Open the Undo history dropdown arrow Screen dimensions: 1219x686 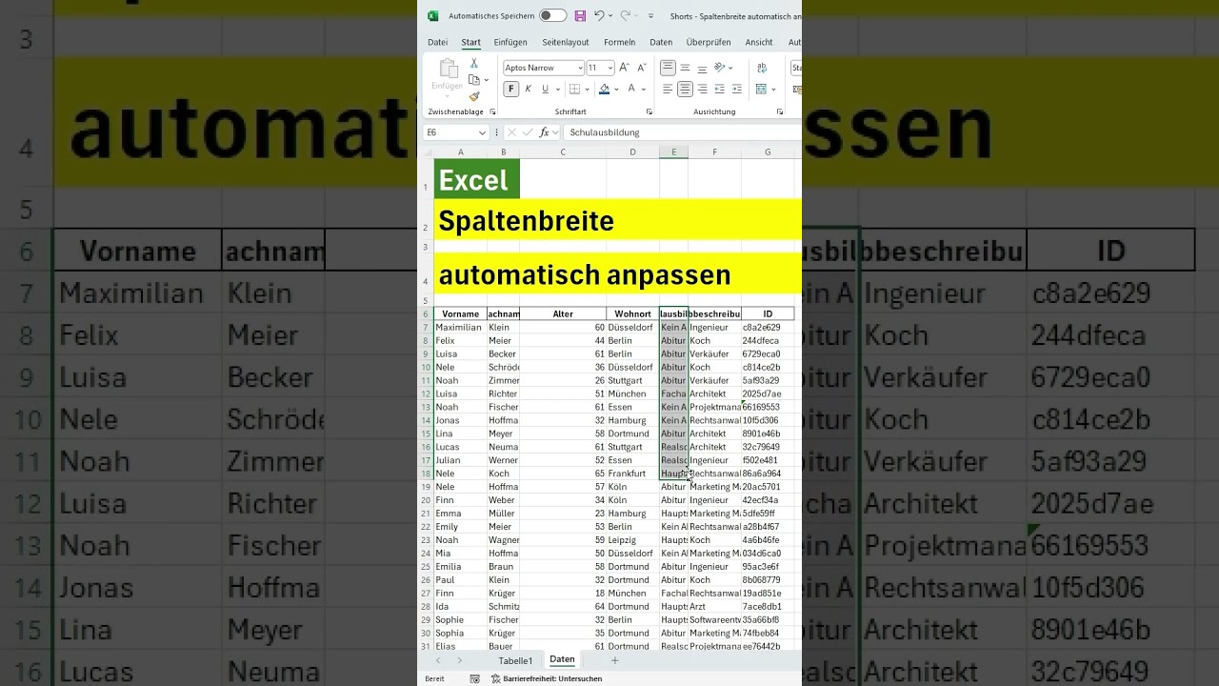coord(610,15)
